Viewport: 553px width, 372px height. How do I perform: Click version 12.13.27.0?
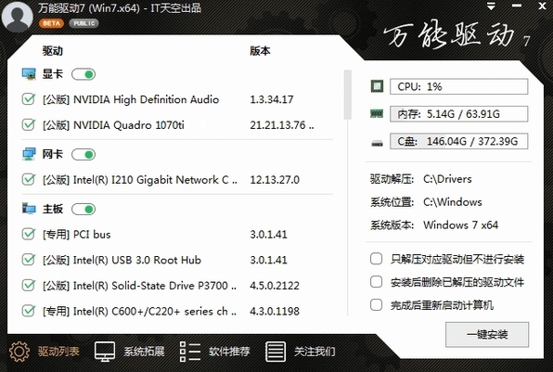[275, 180]
